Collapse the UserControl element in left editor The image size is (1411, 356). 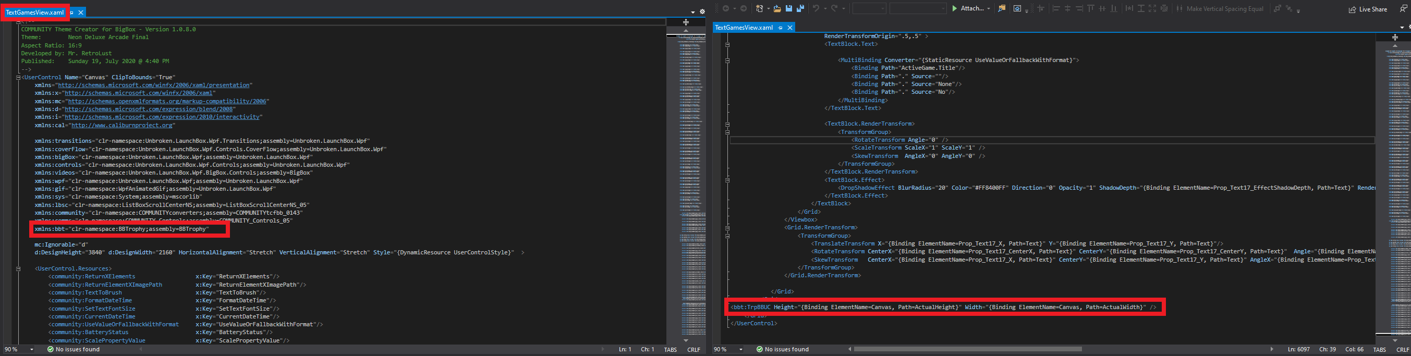[x=18, y=77]
